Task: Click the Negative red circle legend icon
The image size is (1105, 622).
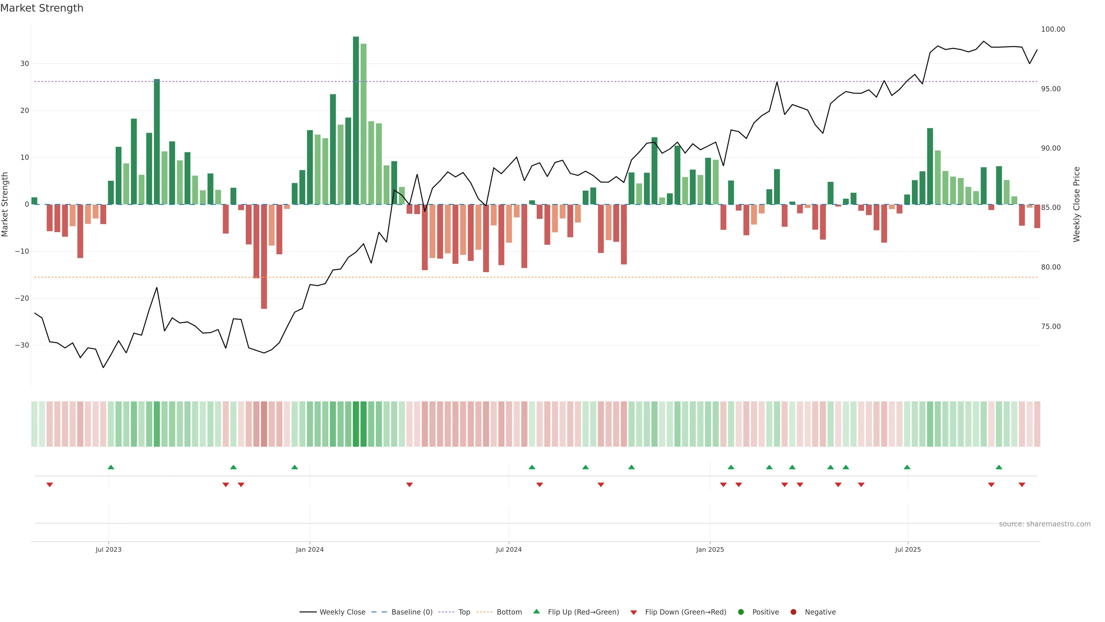Action: (x=793, y=612)
